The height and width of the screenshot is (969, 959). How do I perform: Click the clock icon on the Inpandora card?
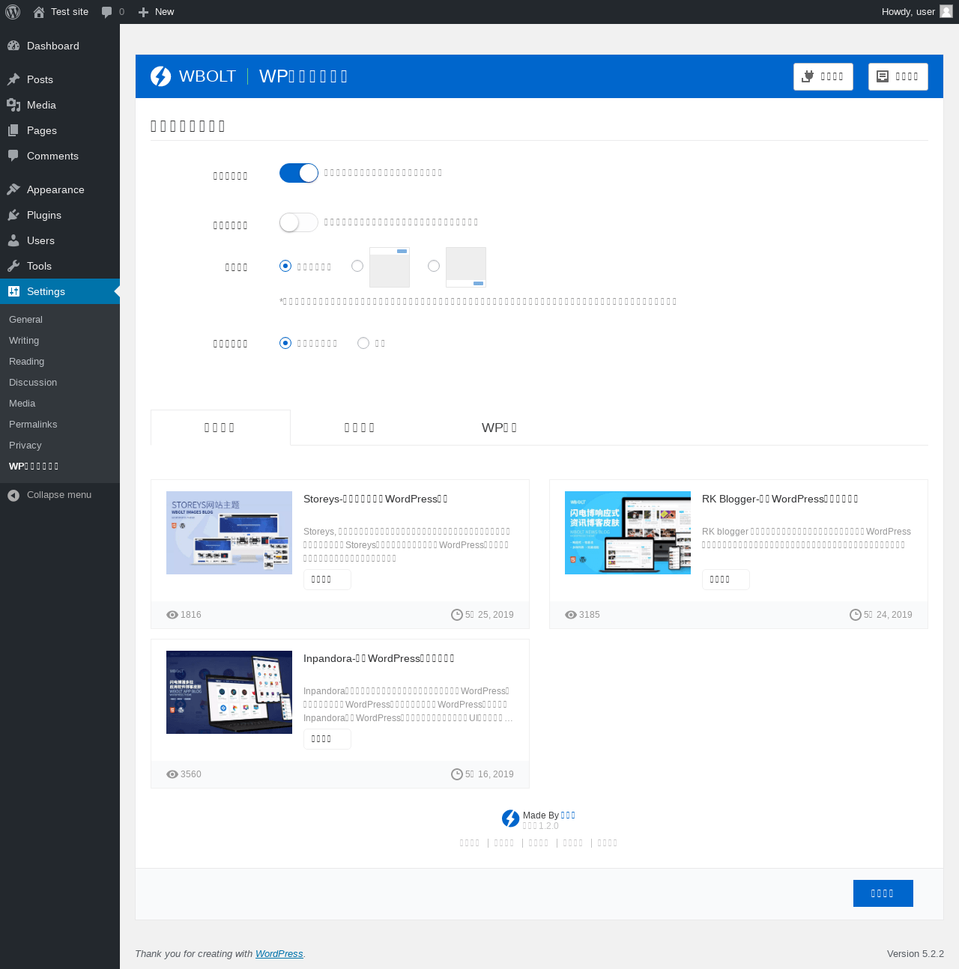click(457, 774)
